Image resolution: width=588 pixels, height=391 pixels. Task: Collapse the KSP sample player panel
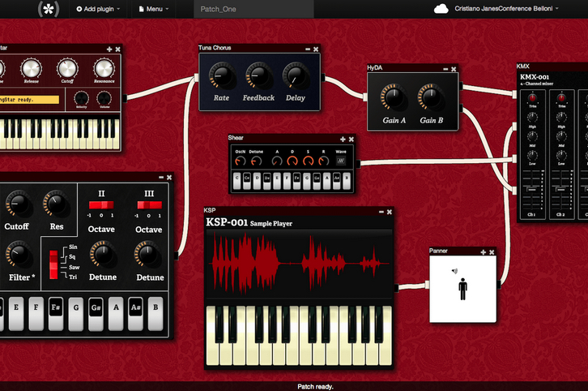[x=378, y=212]
